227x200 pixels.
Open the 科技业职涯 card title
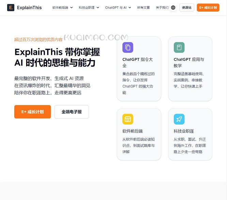(184, 131)
